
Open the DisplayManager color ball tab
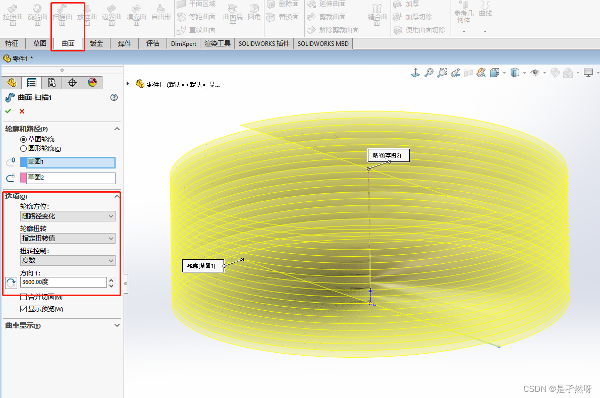click(x=92, y=83)
